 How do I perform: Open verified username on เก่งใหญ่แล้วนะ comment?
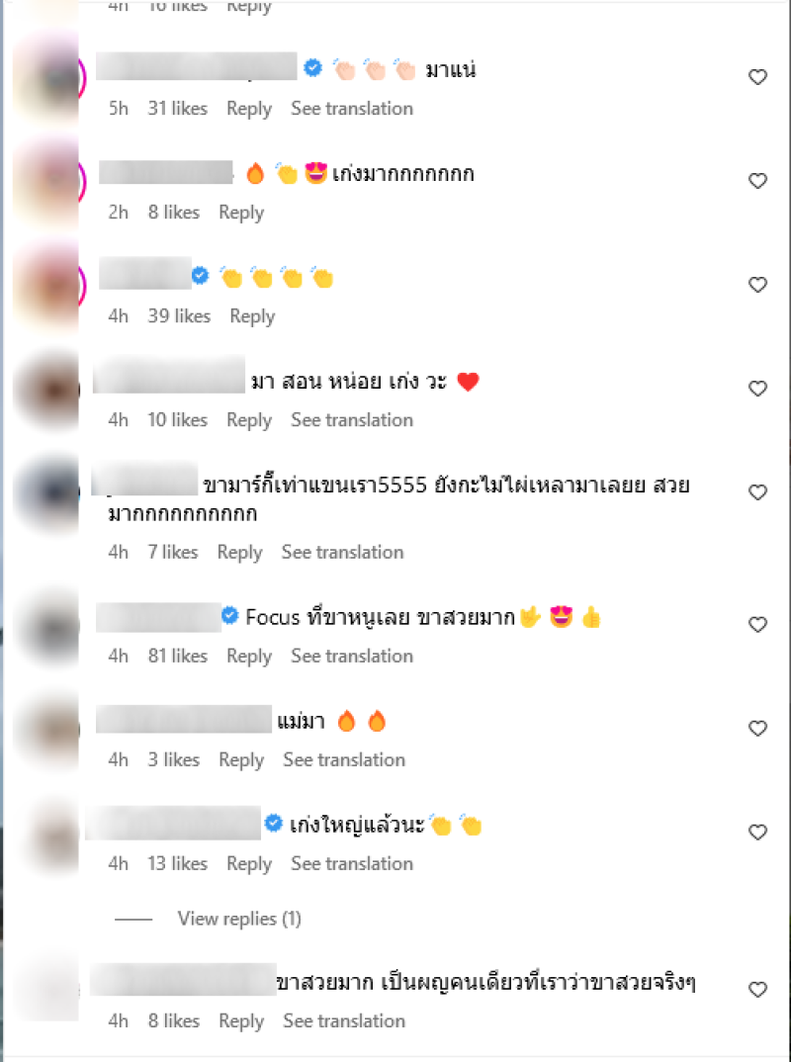173,824
